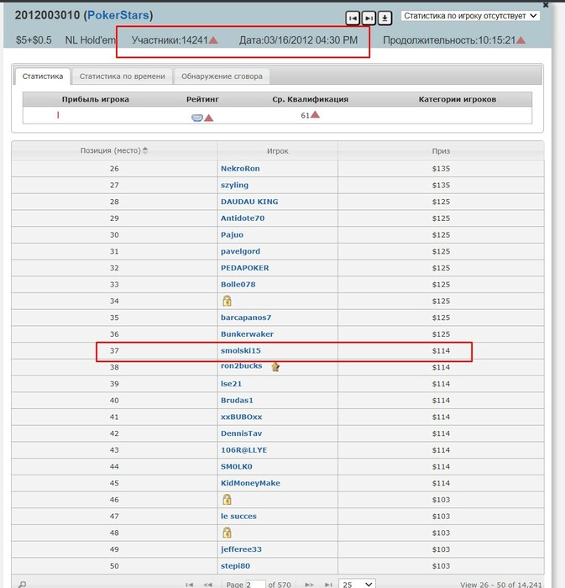Open player lse21 profile

coord(231,384)
